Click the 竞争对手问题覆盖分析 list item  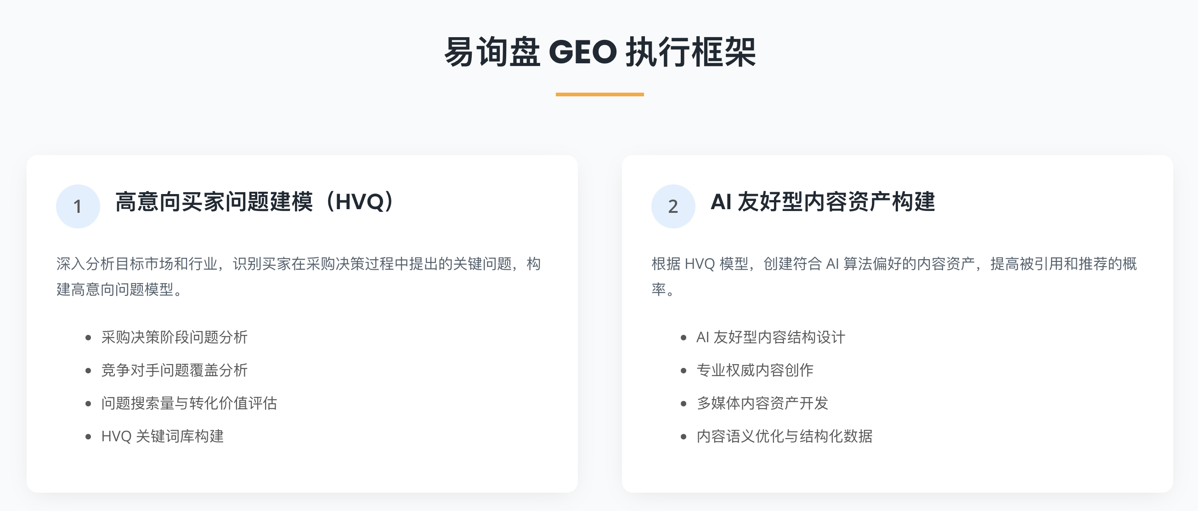click(x=175, y=370)
